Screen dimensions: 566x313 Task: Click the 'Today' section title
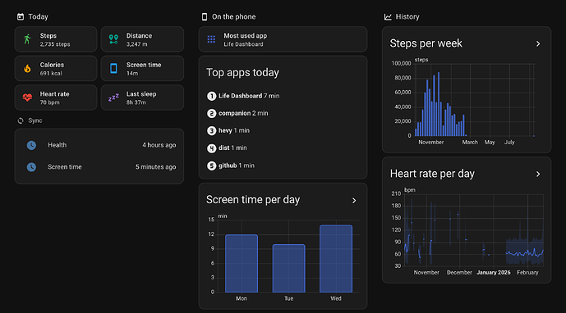(x=39, y=17)
